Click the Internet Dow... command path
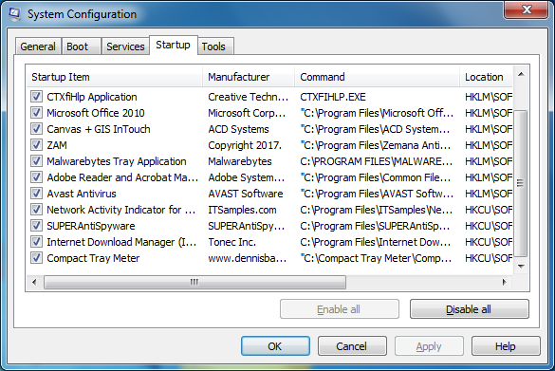The width and height of the screenshot is (555, 371). pos(376,242)
